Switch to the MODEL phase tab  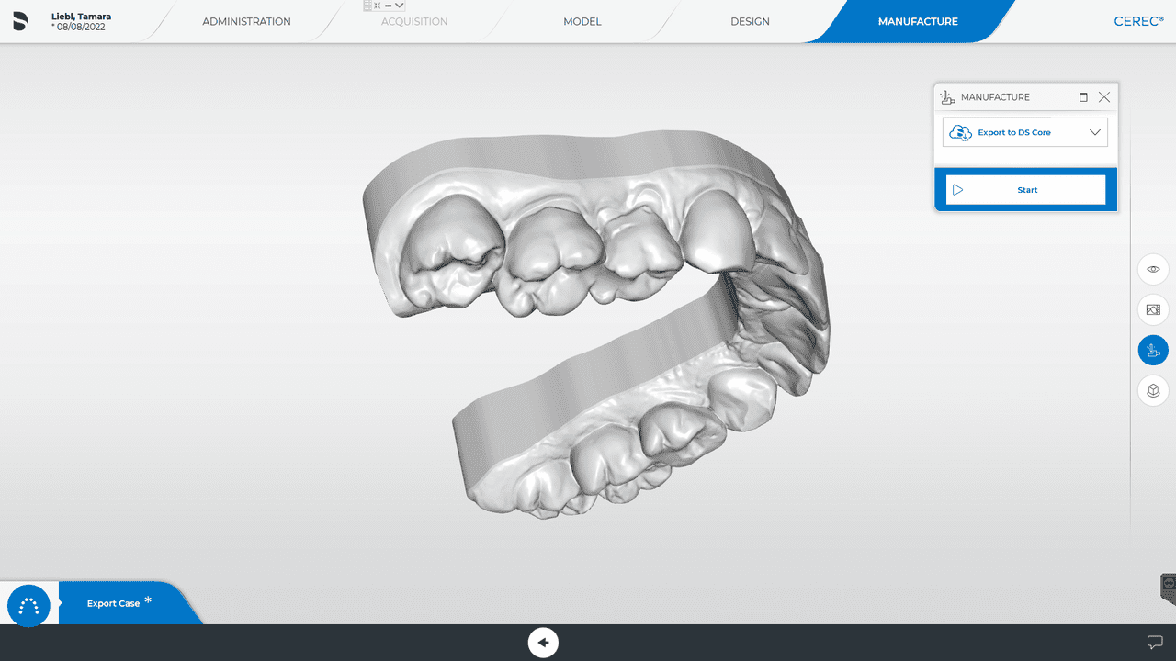coord(582,20)
